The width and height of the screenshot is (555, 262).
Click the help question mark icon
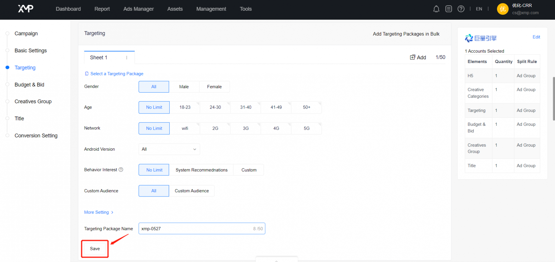461,9
